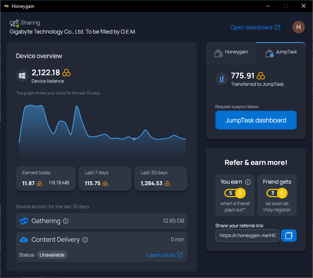
Task: Open the Learn more link
Action: pyautogui.click(x=165, y=255)
